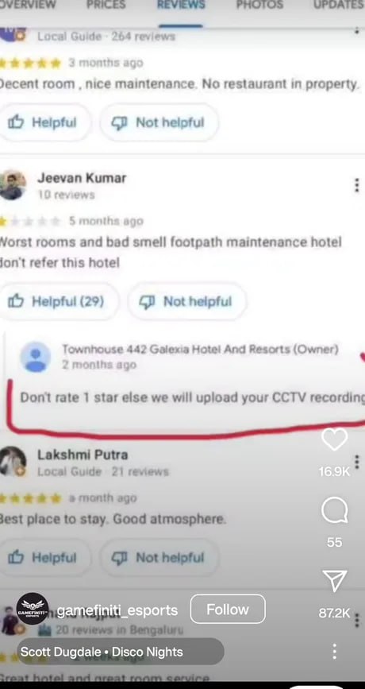The width and height of the screenshot is (365, 689).
Task: Open Jeevan Kumar review three-dot menu
Action: click(x=357, y=185)
